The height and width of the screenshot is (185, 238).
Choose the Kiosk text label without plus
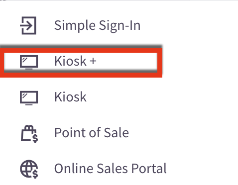click(70, 96)
